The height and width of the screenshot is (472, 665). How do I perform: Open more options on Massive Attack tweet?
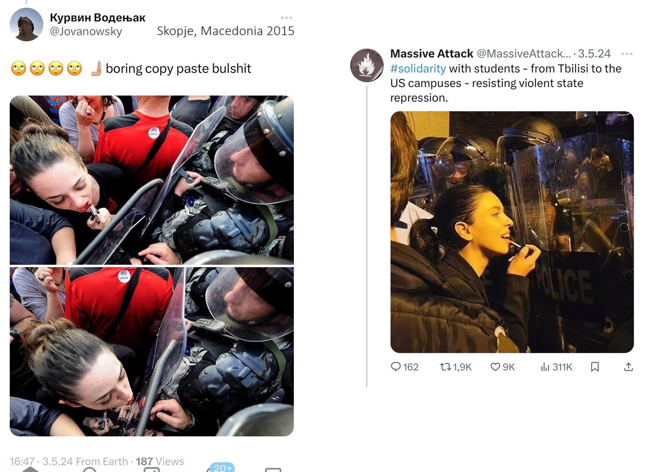coord(627,53)
